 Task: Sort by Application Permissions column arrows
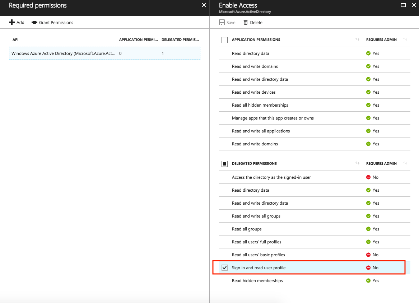(357, 39)
